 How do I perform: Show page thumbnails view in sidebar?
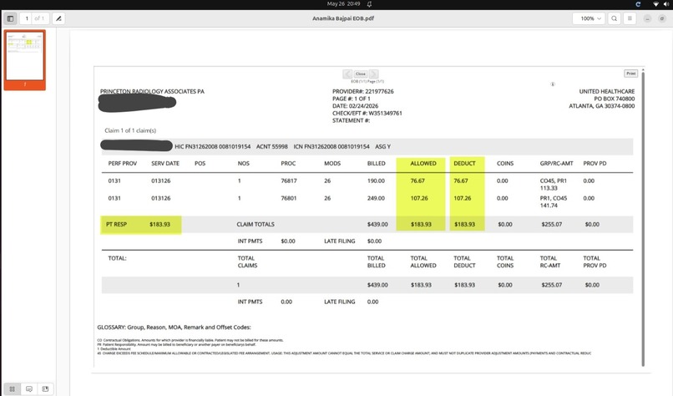pos(12,388)
